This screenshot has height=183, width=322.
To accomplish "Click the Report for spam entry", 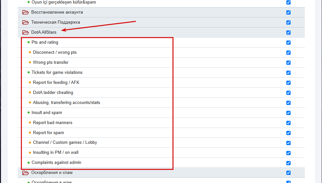I will 49,133.
